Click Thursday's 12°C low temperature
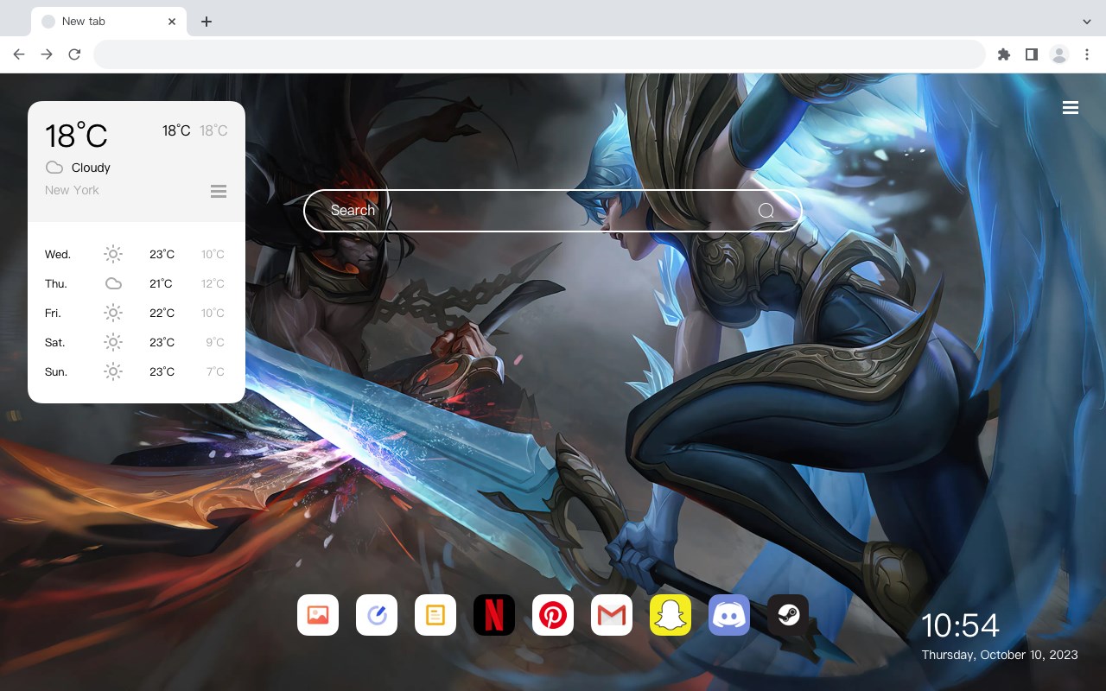The image size is (1106, 691). tap(213, 283)
